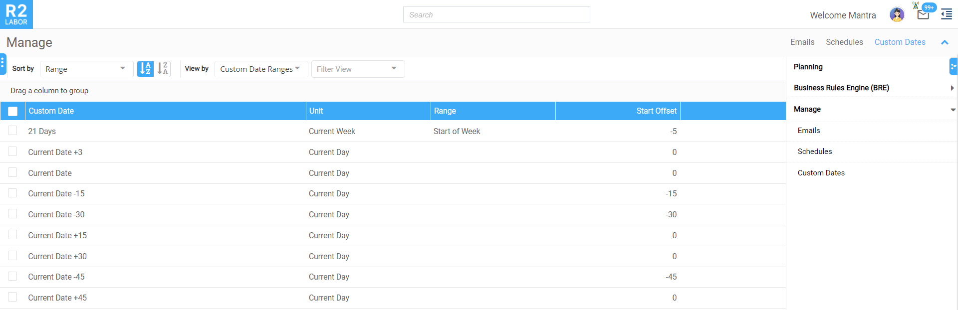Check the select-all header checkbox
Viewport: 958px width, 310px height.
pos(13,111)
